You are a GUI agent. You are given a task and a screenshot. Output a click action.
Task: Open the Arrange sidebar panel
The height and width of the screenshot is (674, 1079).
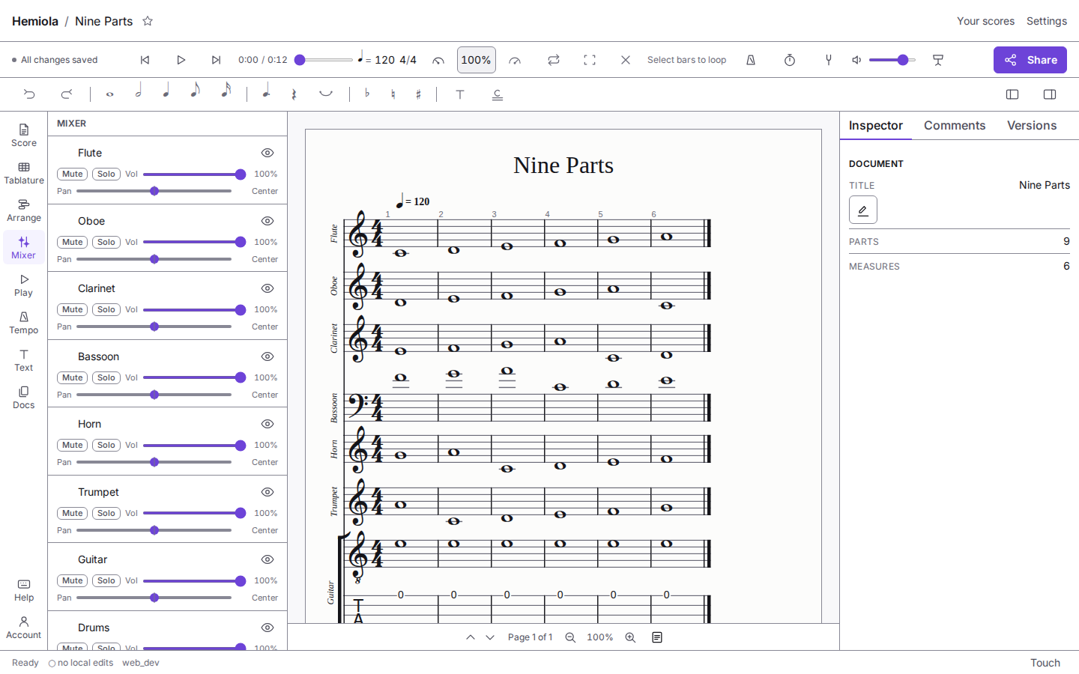[24, 210]
